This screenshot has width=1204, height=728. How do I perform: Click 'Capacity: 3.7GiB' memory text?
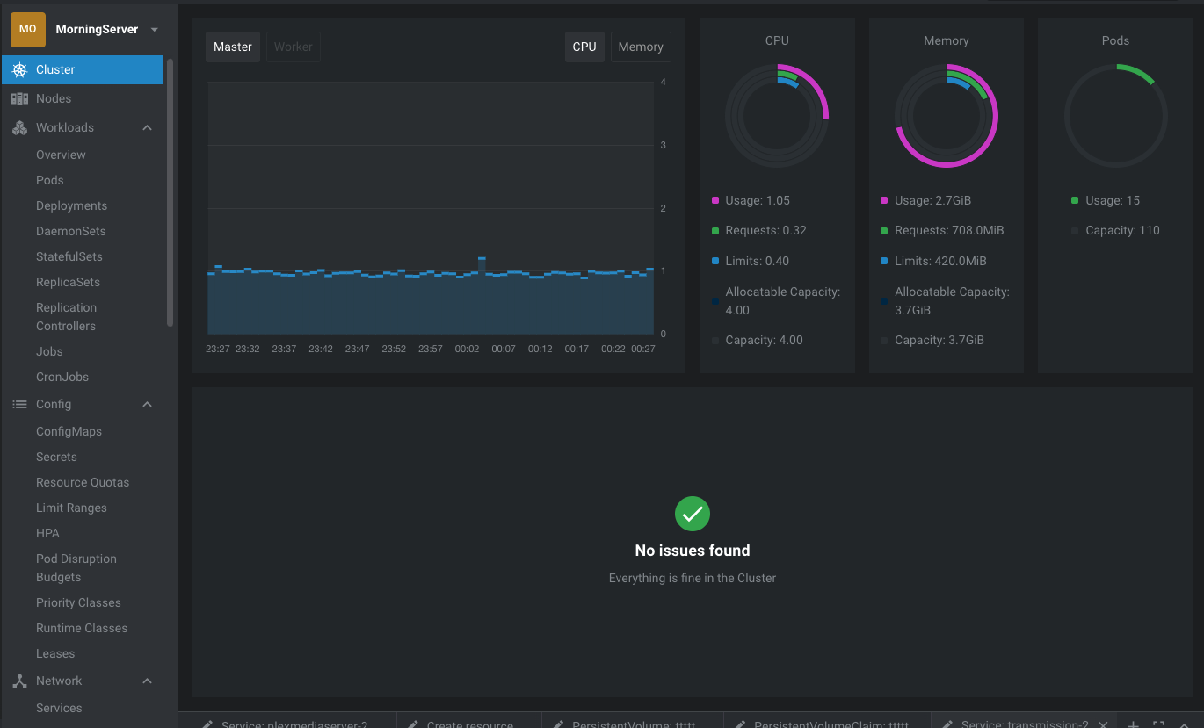939,340
